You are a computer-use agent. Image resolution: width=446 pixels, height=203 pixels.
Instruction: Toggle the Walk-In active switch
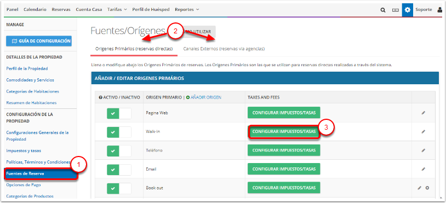(x=119, y=132)
